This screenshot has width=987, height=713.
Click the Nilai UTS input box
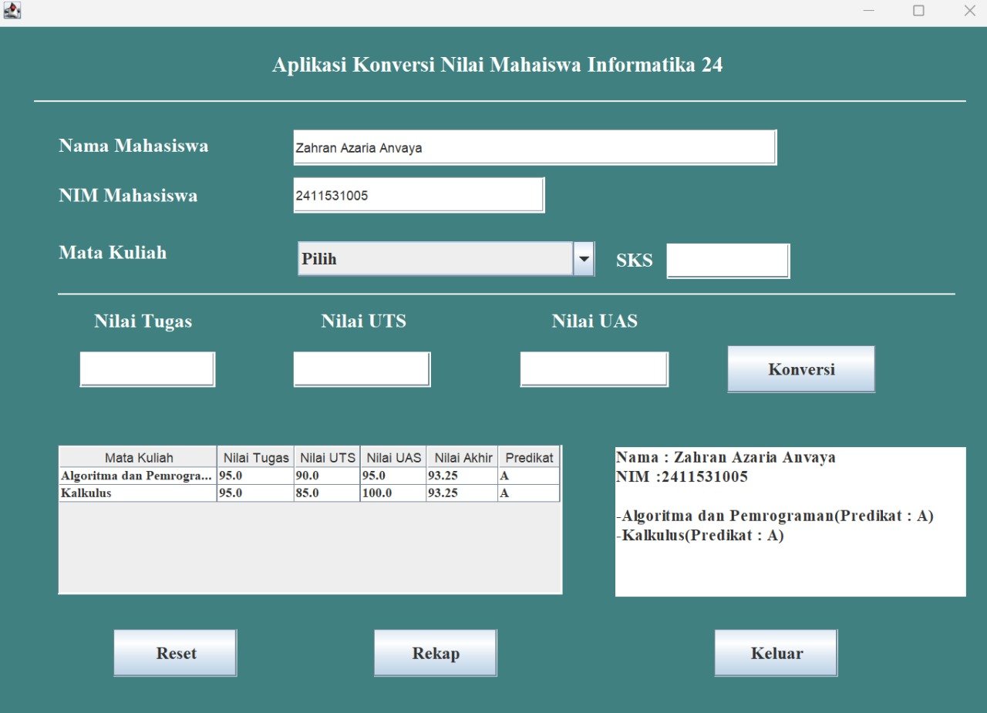[362, 369]
